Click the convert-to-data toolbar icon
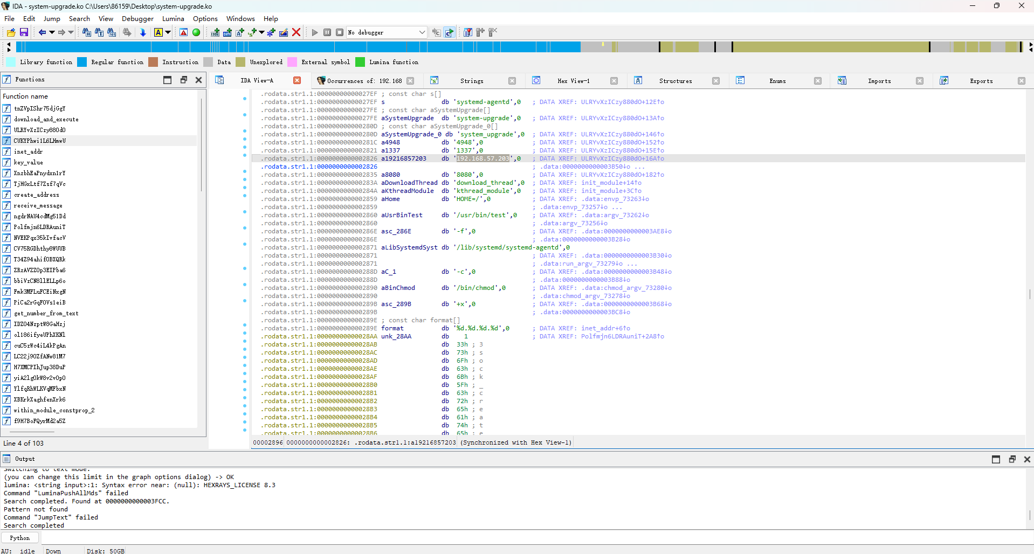 click(228, 32)
